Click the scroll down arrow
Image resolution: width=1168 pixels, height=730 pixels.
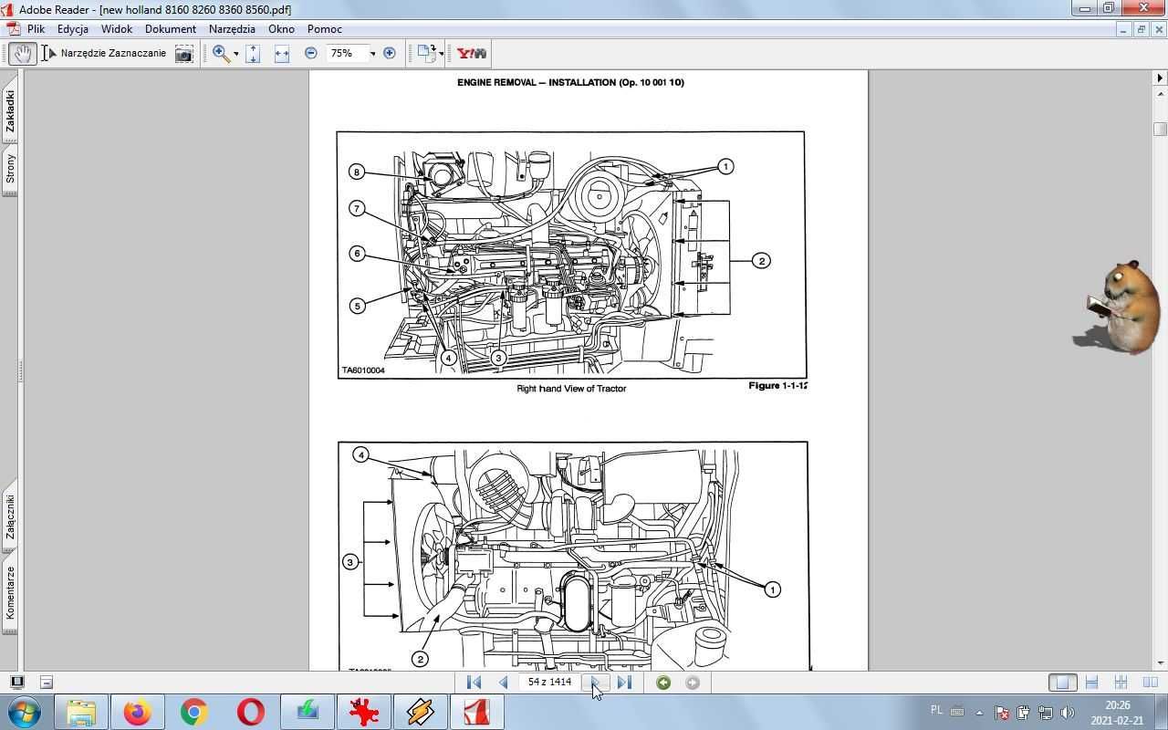point(1160,662)
